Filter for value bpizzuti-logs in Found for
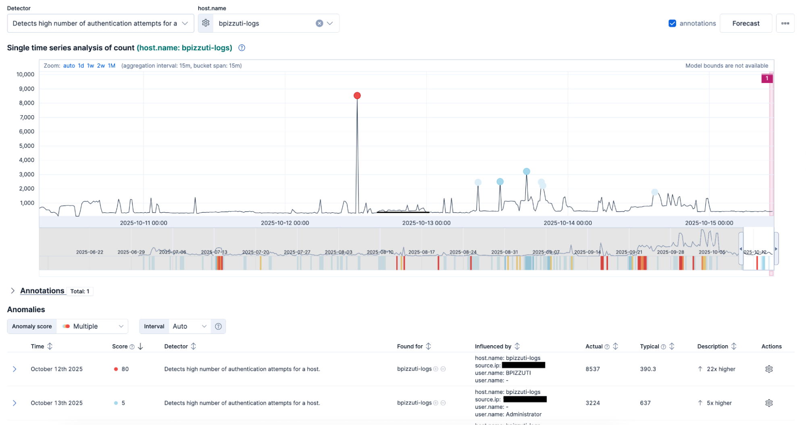Image resolution: width=806 pixels, height=425 pixels. pos(436,369)
